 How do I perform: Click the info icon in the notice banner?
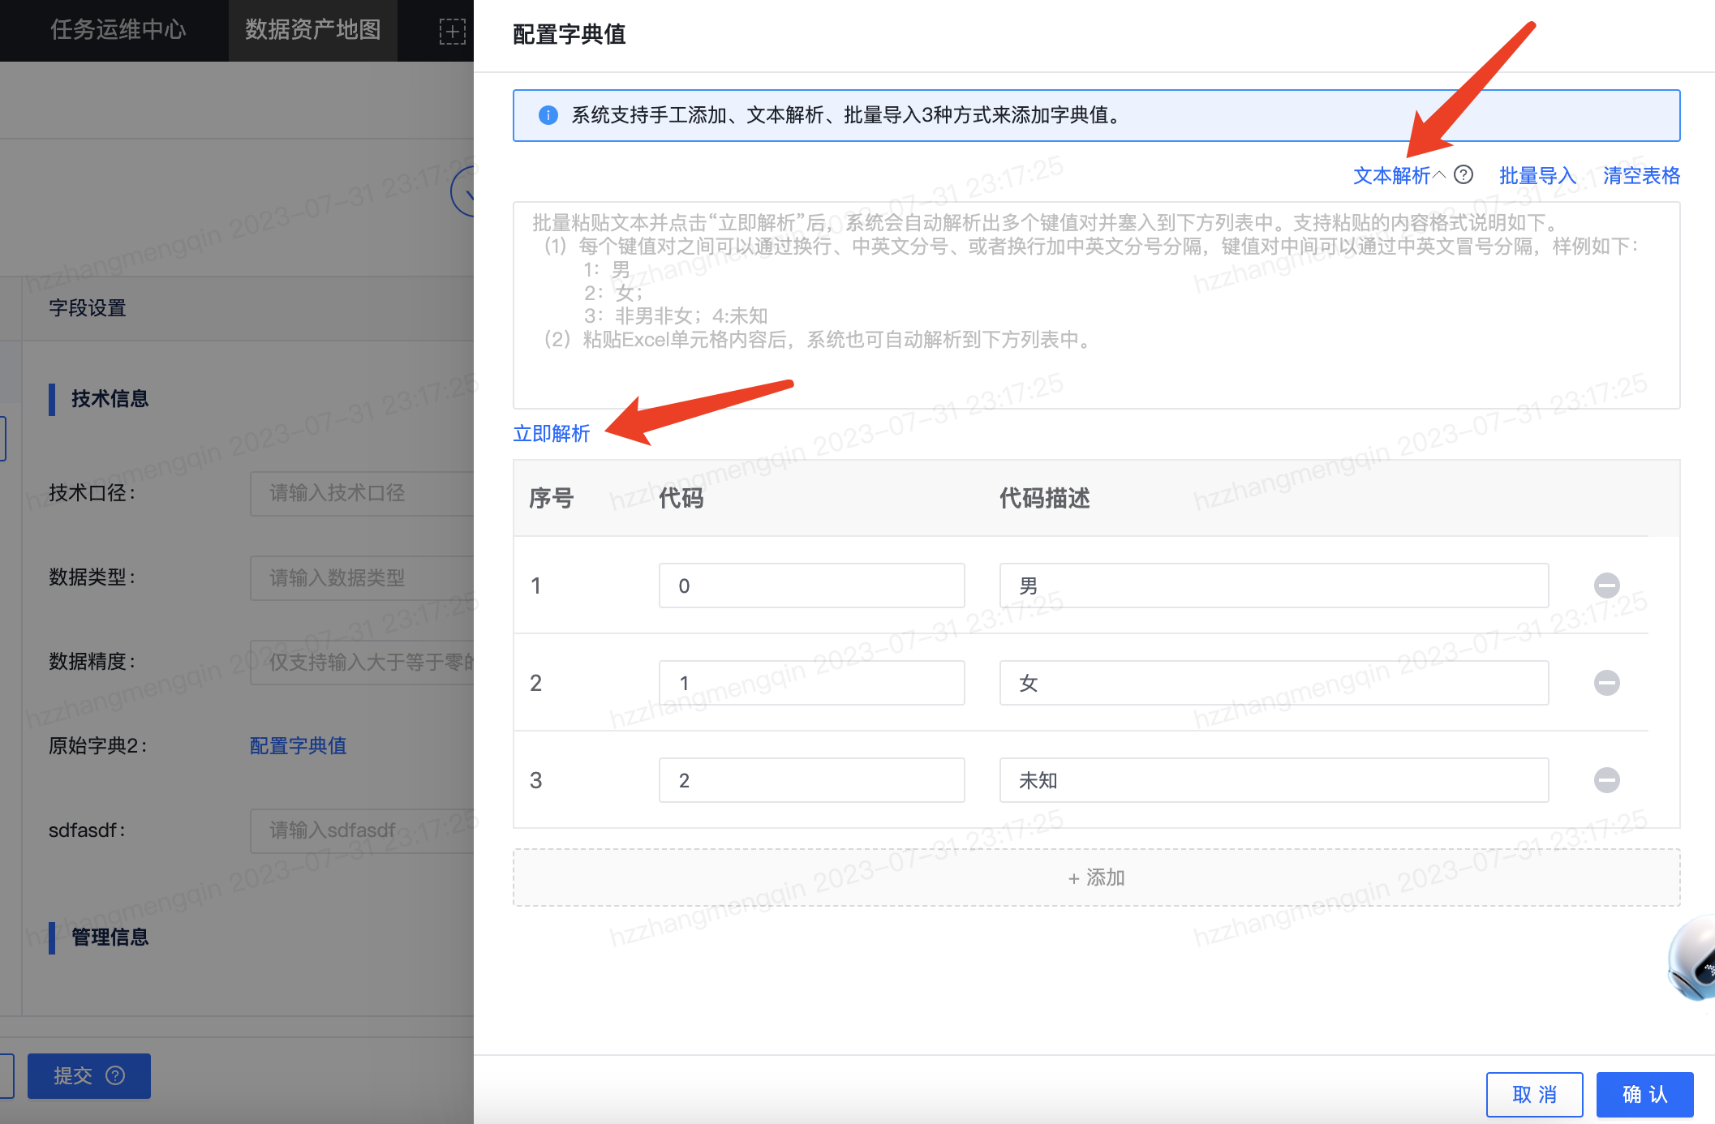pyautogui.click(x=548, y=115)
